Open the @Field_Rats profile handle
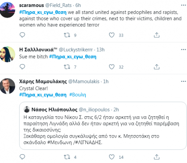Screen dimensions: 187x163 (58, 5)
